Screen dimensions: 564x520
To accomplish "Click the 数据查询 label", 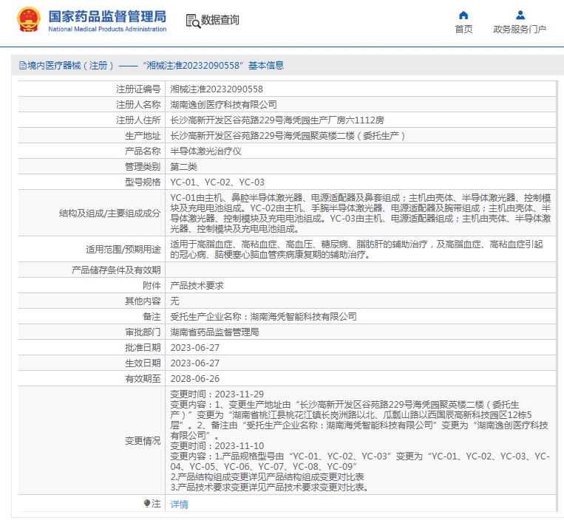I will tap(220, 20).
